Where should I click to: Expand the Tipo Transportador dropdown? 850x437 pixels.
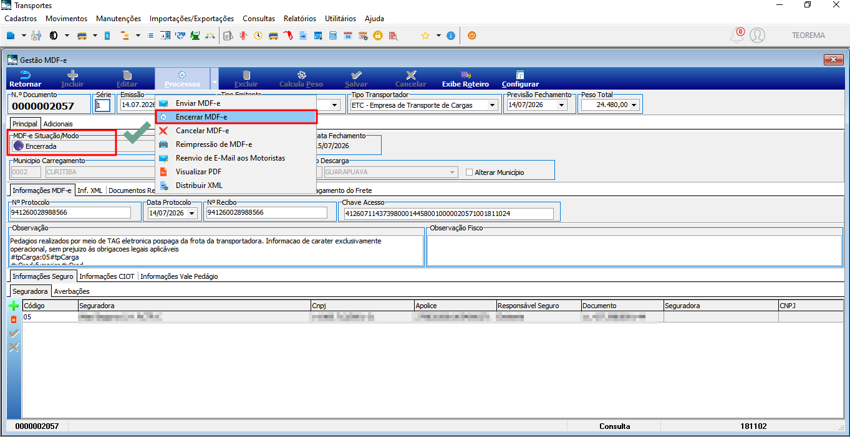point(493,105)
